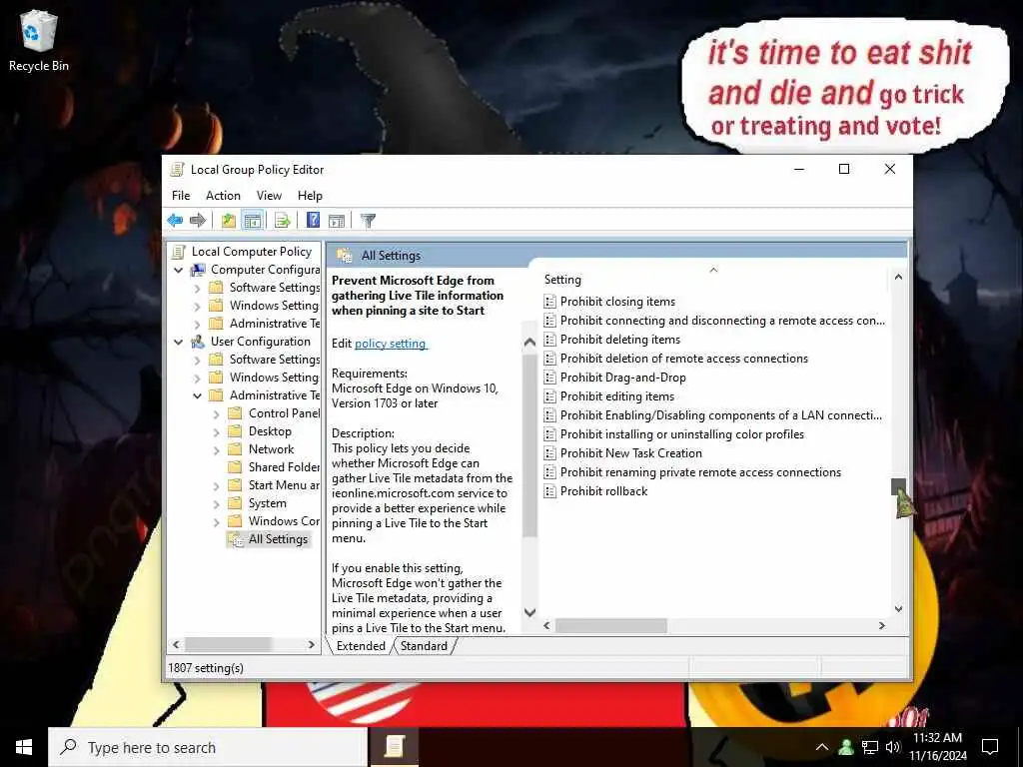
Task: Click the Forward arrow toolbar icon
Action: click(197, 221)
